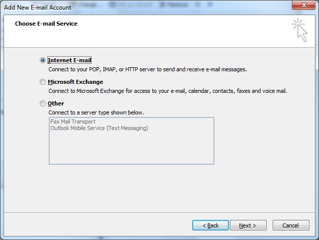
Task: Select Fax Mail Transport in the list
Action: 73,122
